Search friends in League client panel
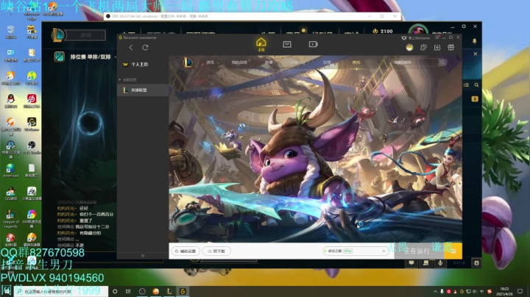Screen dimensions: 530x297 [476, 85]
